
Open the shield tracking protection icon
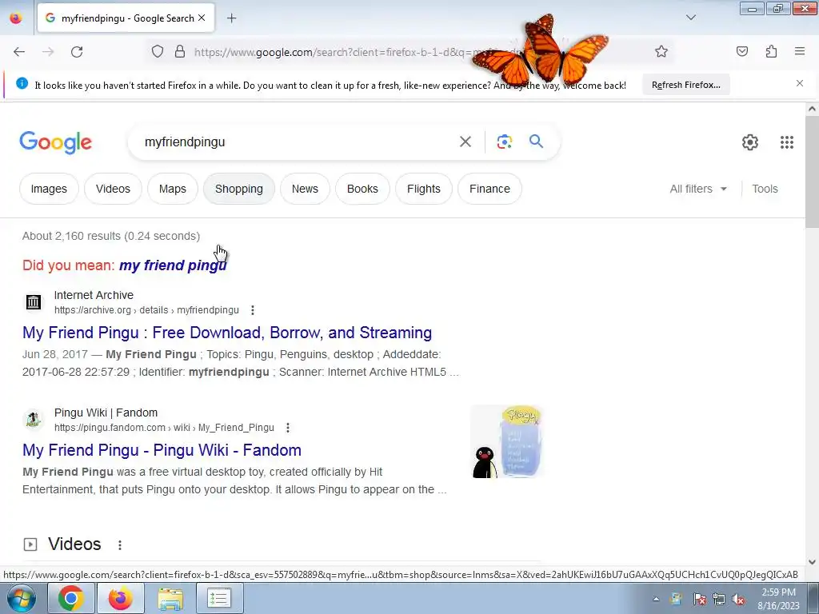coord(158,51)
